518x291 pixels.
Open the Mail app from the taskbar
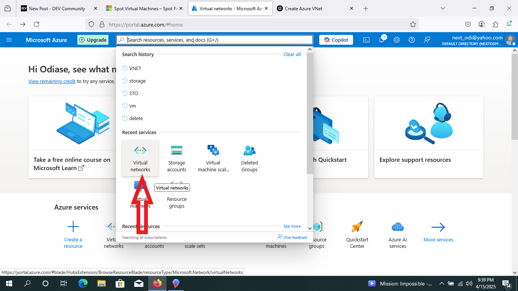point(138,283)
